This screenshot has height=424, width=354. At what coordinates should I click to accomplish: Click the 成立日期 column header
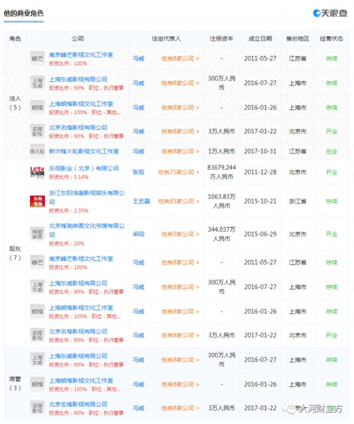(260, 39)
